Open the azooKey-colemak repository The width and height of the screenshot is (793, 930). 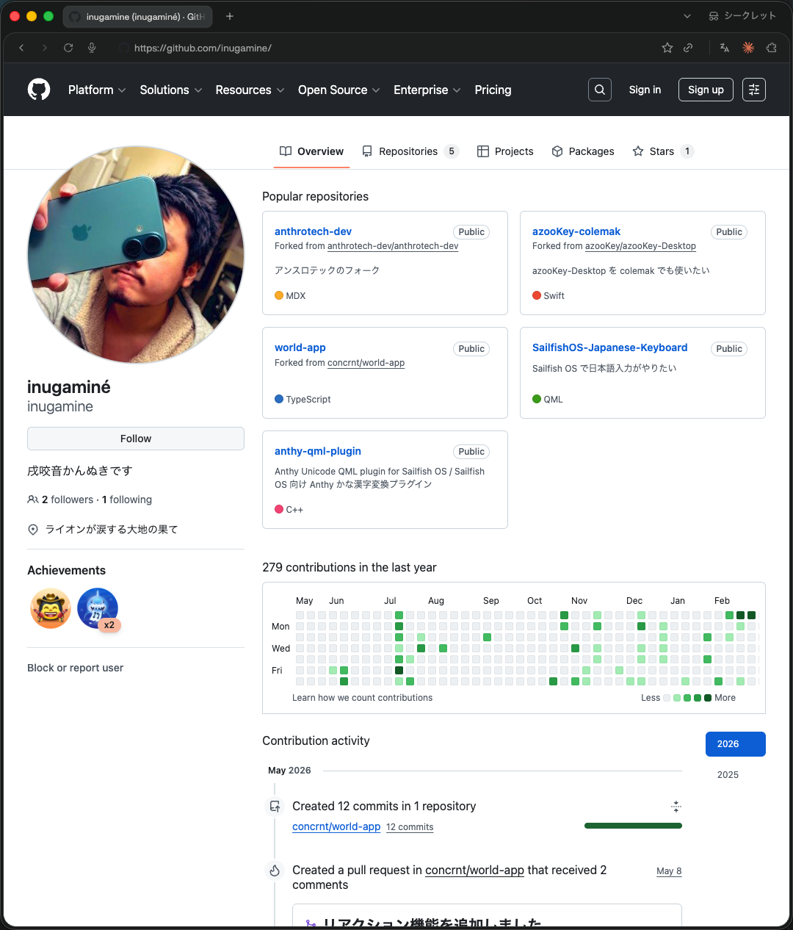click(x=576, y=231)
